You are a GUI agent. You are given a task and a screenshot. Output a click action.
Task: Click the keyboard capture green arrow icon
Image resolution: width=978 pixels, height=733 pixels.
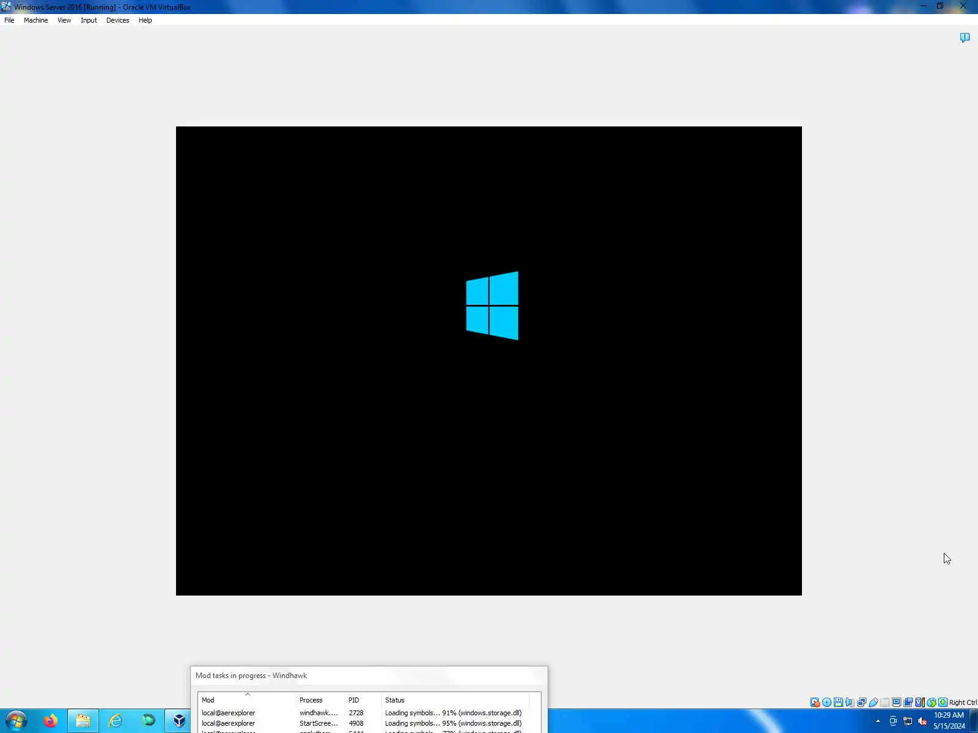click(x=943, y=702)
